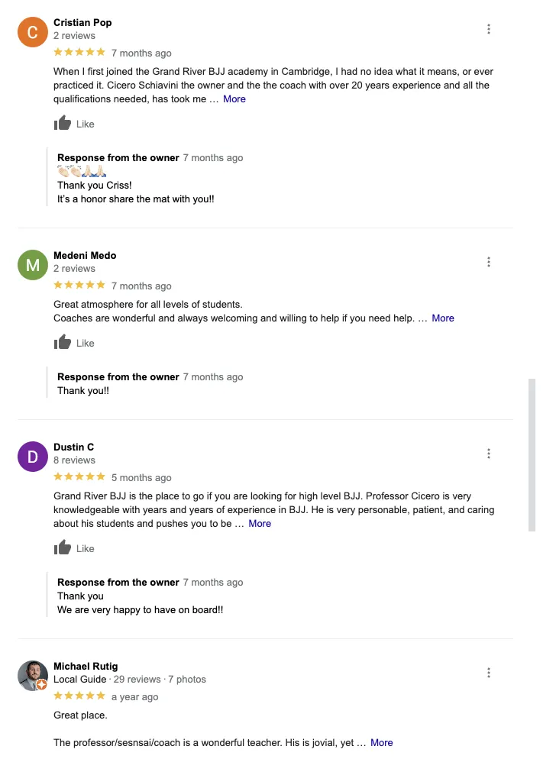This screenshot has height=759, width=556.
Task: Click Cristian Pop's orange avatar
Action: [33, 32]
